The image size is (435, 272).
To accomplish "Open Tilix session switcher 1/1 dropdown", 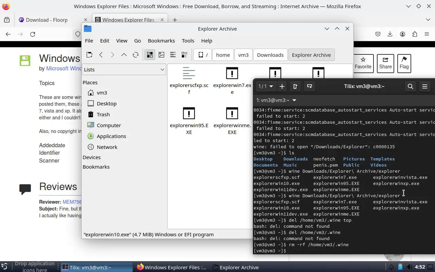I will tap(266, 86).
